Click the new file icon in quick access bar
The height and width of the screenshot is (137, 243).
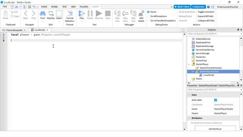coord(12,7)
